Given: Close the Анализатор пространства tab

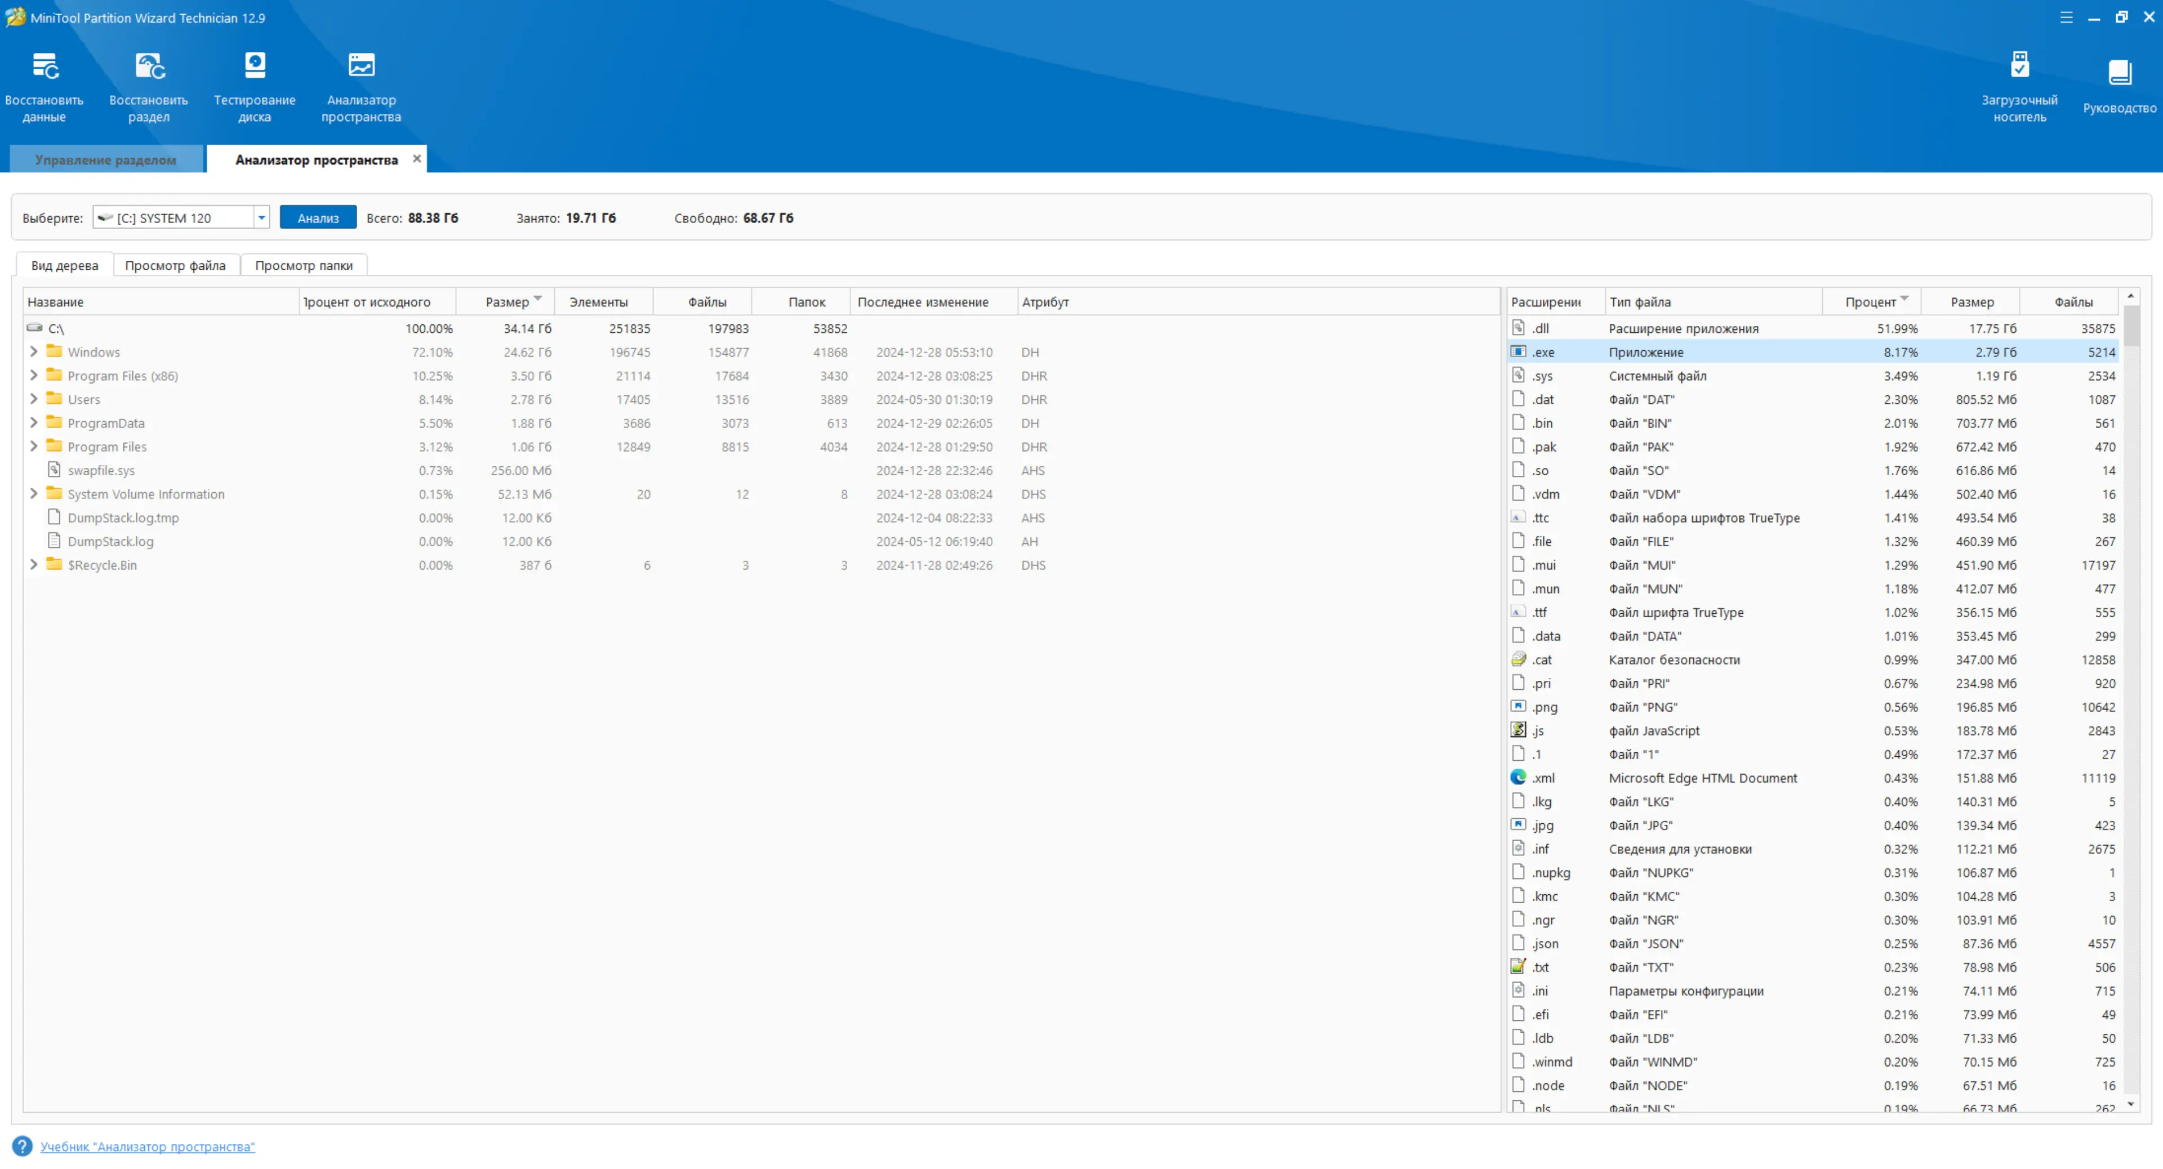Looking at the screenshot, I should pyautogui.click(x=416, y=159).
